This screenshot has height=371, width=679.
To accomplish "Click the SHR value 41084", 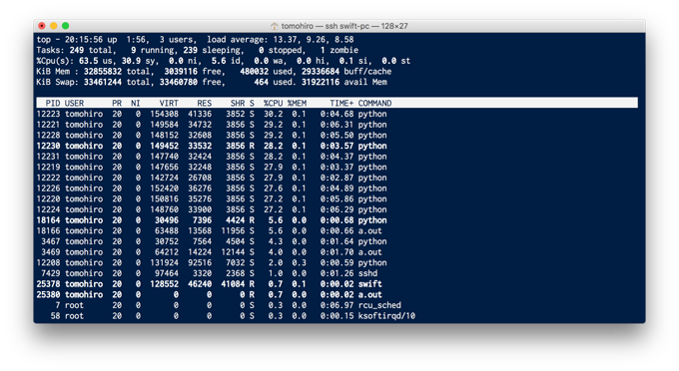I will (x=233, y=283).
